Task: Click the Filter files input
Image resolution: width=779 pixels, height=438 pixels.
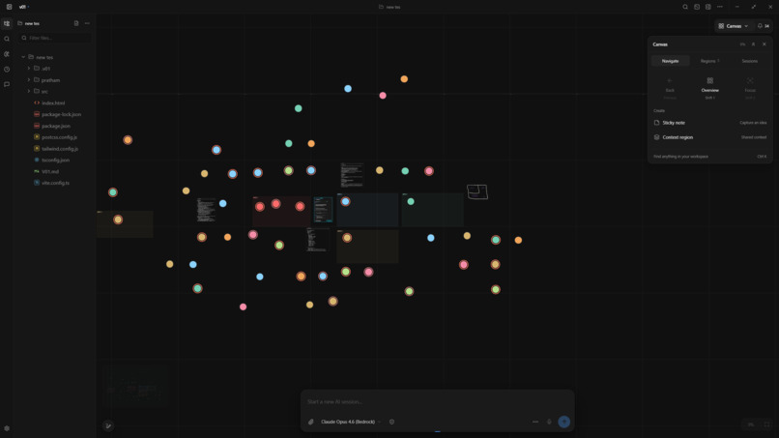Action: click(x=56, y=38)
